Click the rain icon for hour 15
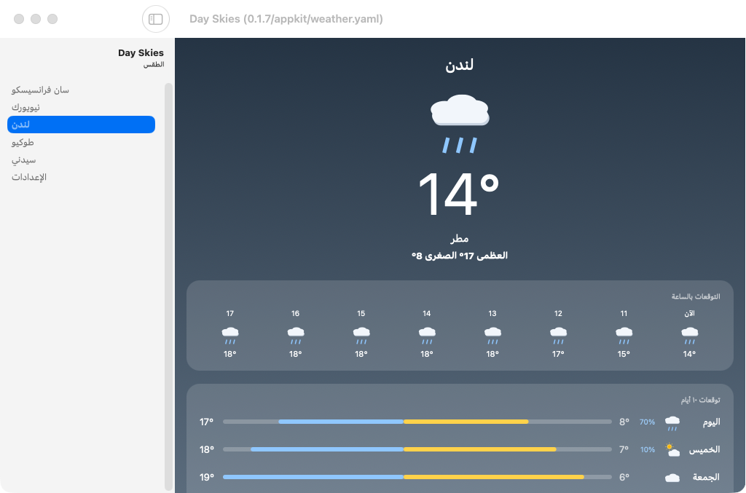 pyautogui.click(x=361, y=335)
